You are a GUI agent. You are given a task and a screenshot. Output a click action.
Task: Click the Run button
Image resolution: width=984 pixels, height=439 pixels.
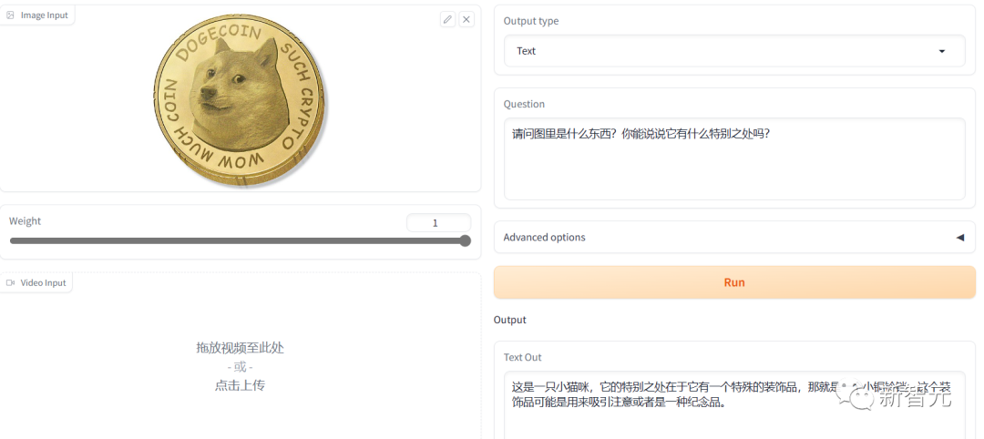click(x=734, y=282)
